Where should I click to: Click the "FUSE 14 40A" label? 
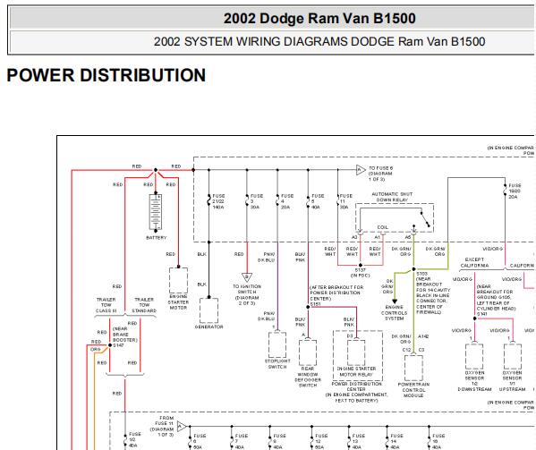397,441
